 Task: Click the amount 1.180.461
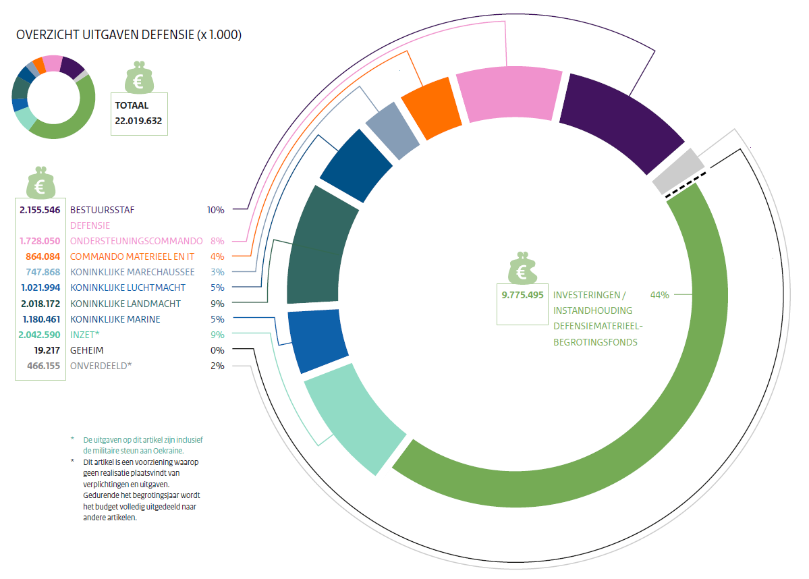click(x=41, y=319)
